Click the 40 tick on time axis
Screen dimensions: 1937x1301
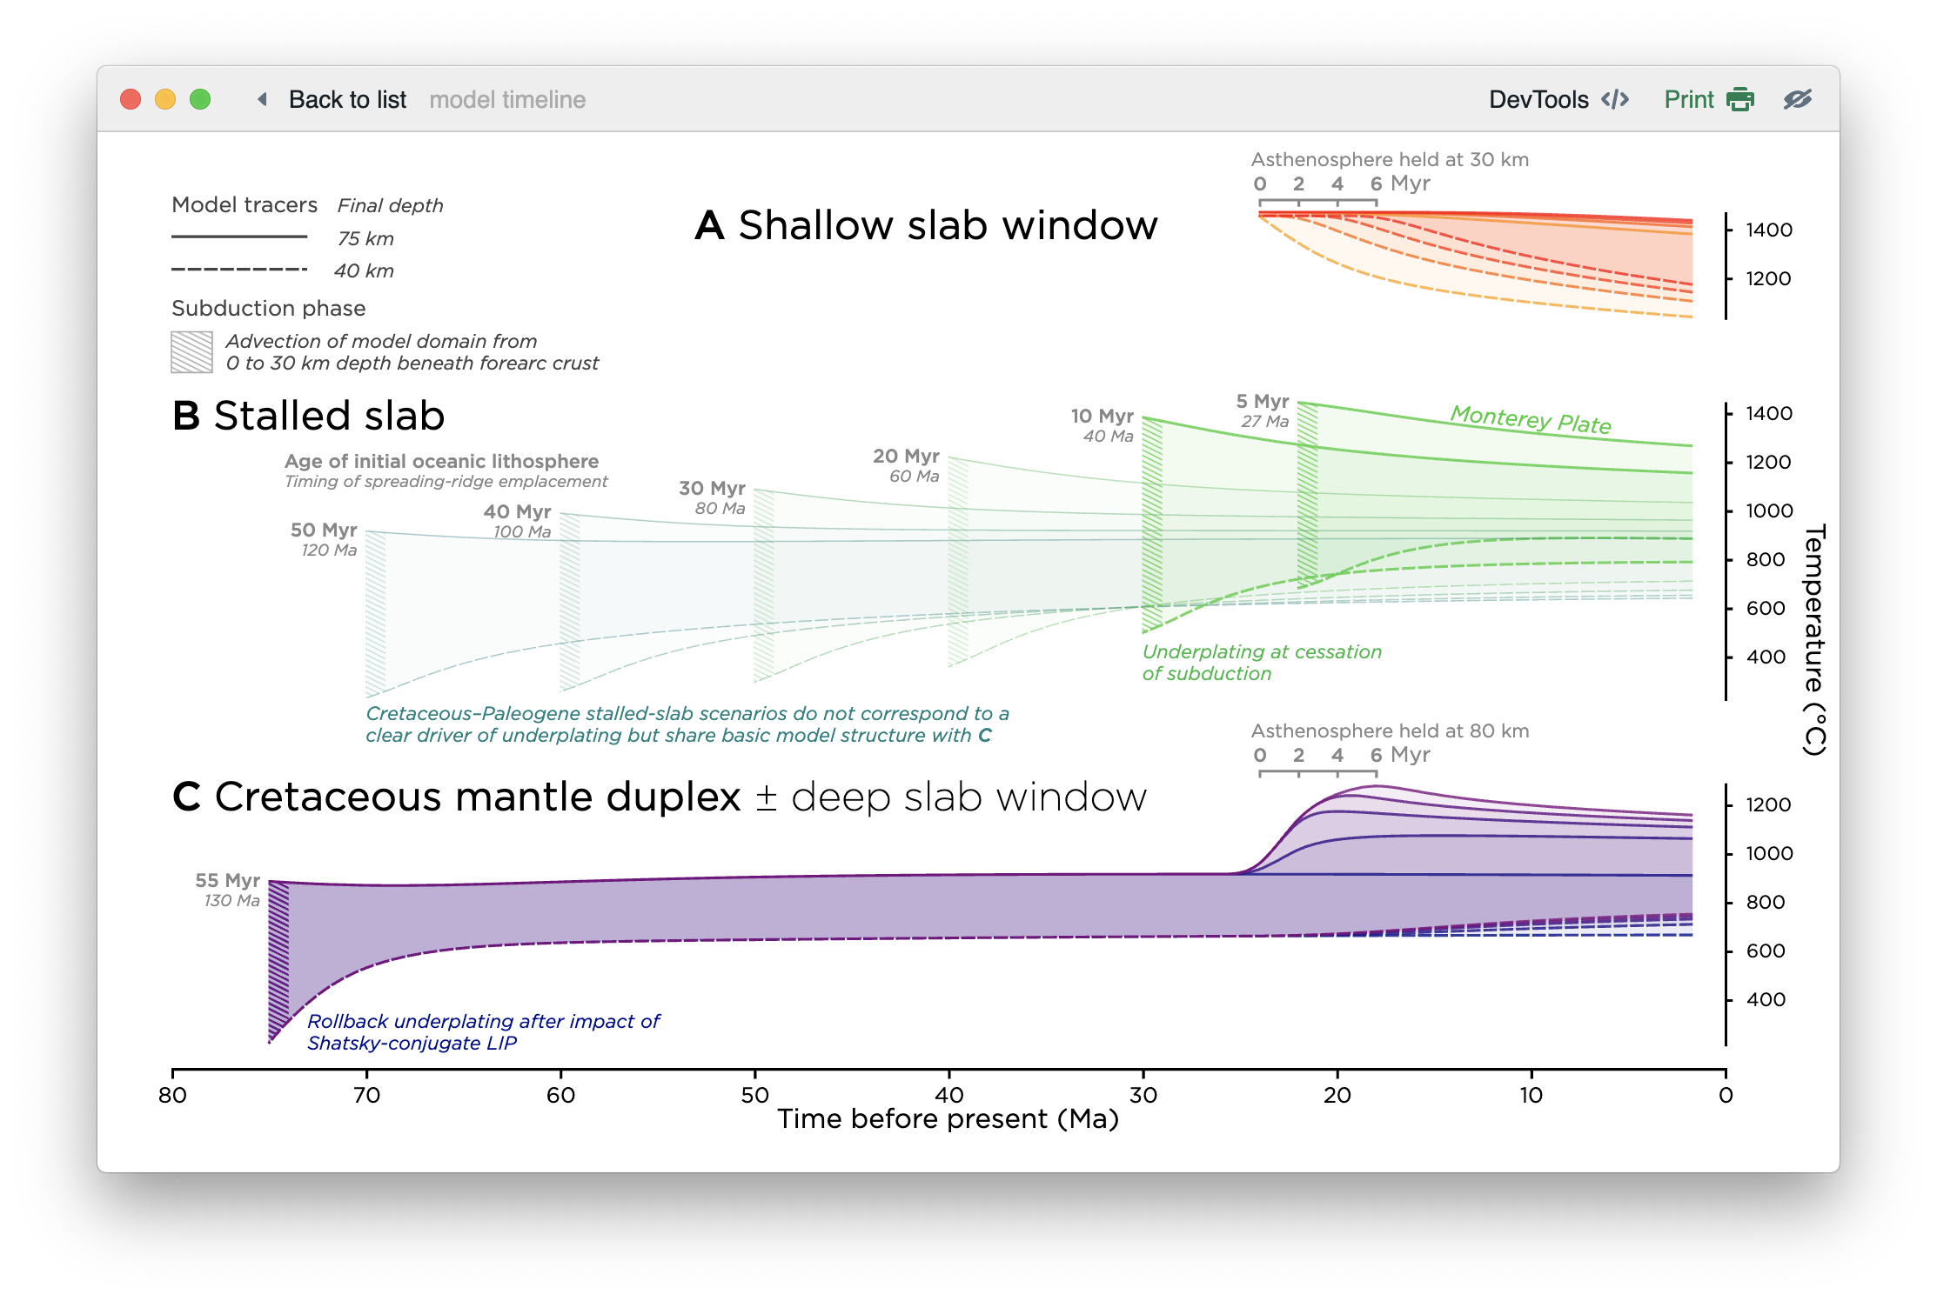coord(948,1095)
